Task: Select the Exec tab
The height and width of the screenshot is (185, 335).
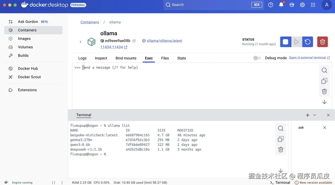Action: (x=149, y=58)
